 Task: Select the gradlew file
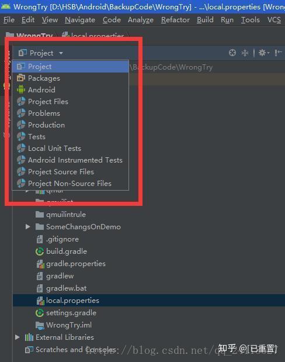(60, 276)
